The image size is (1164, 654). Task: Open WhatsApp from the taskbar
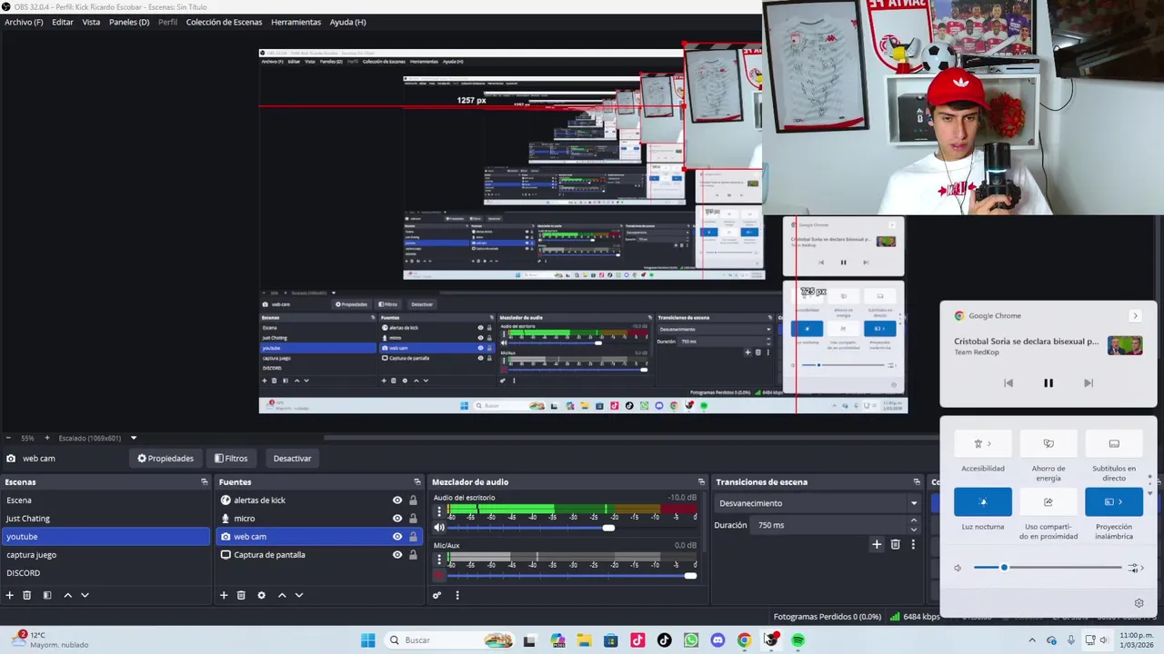(x=691, y=640)
